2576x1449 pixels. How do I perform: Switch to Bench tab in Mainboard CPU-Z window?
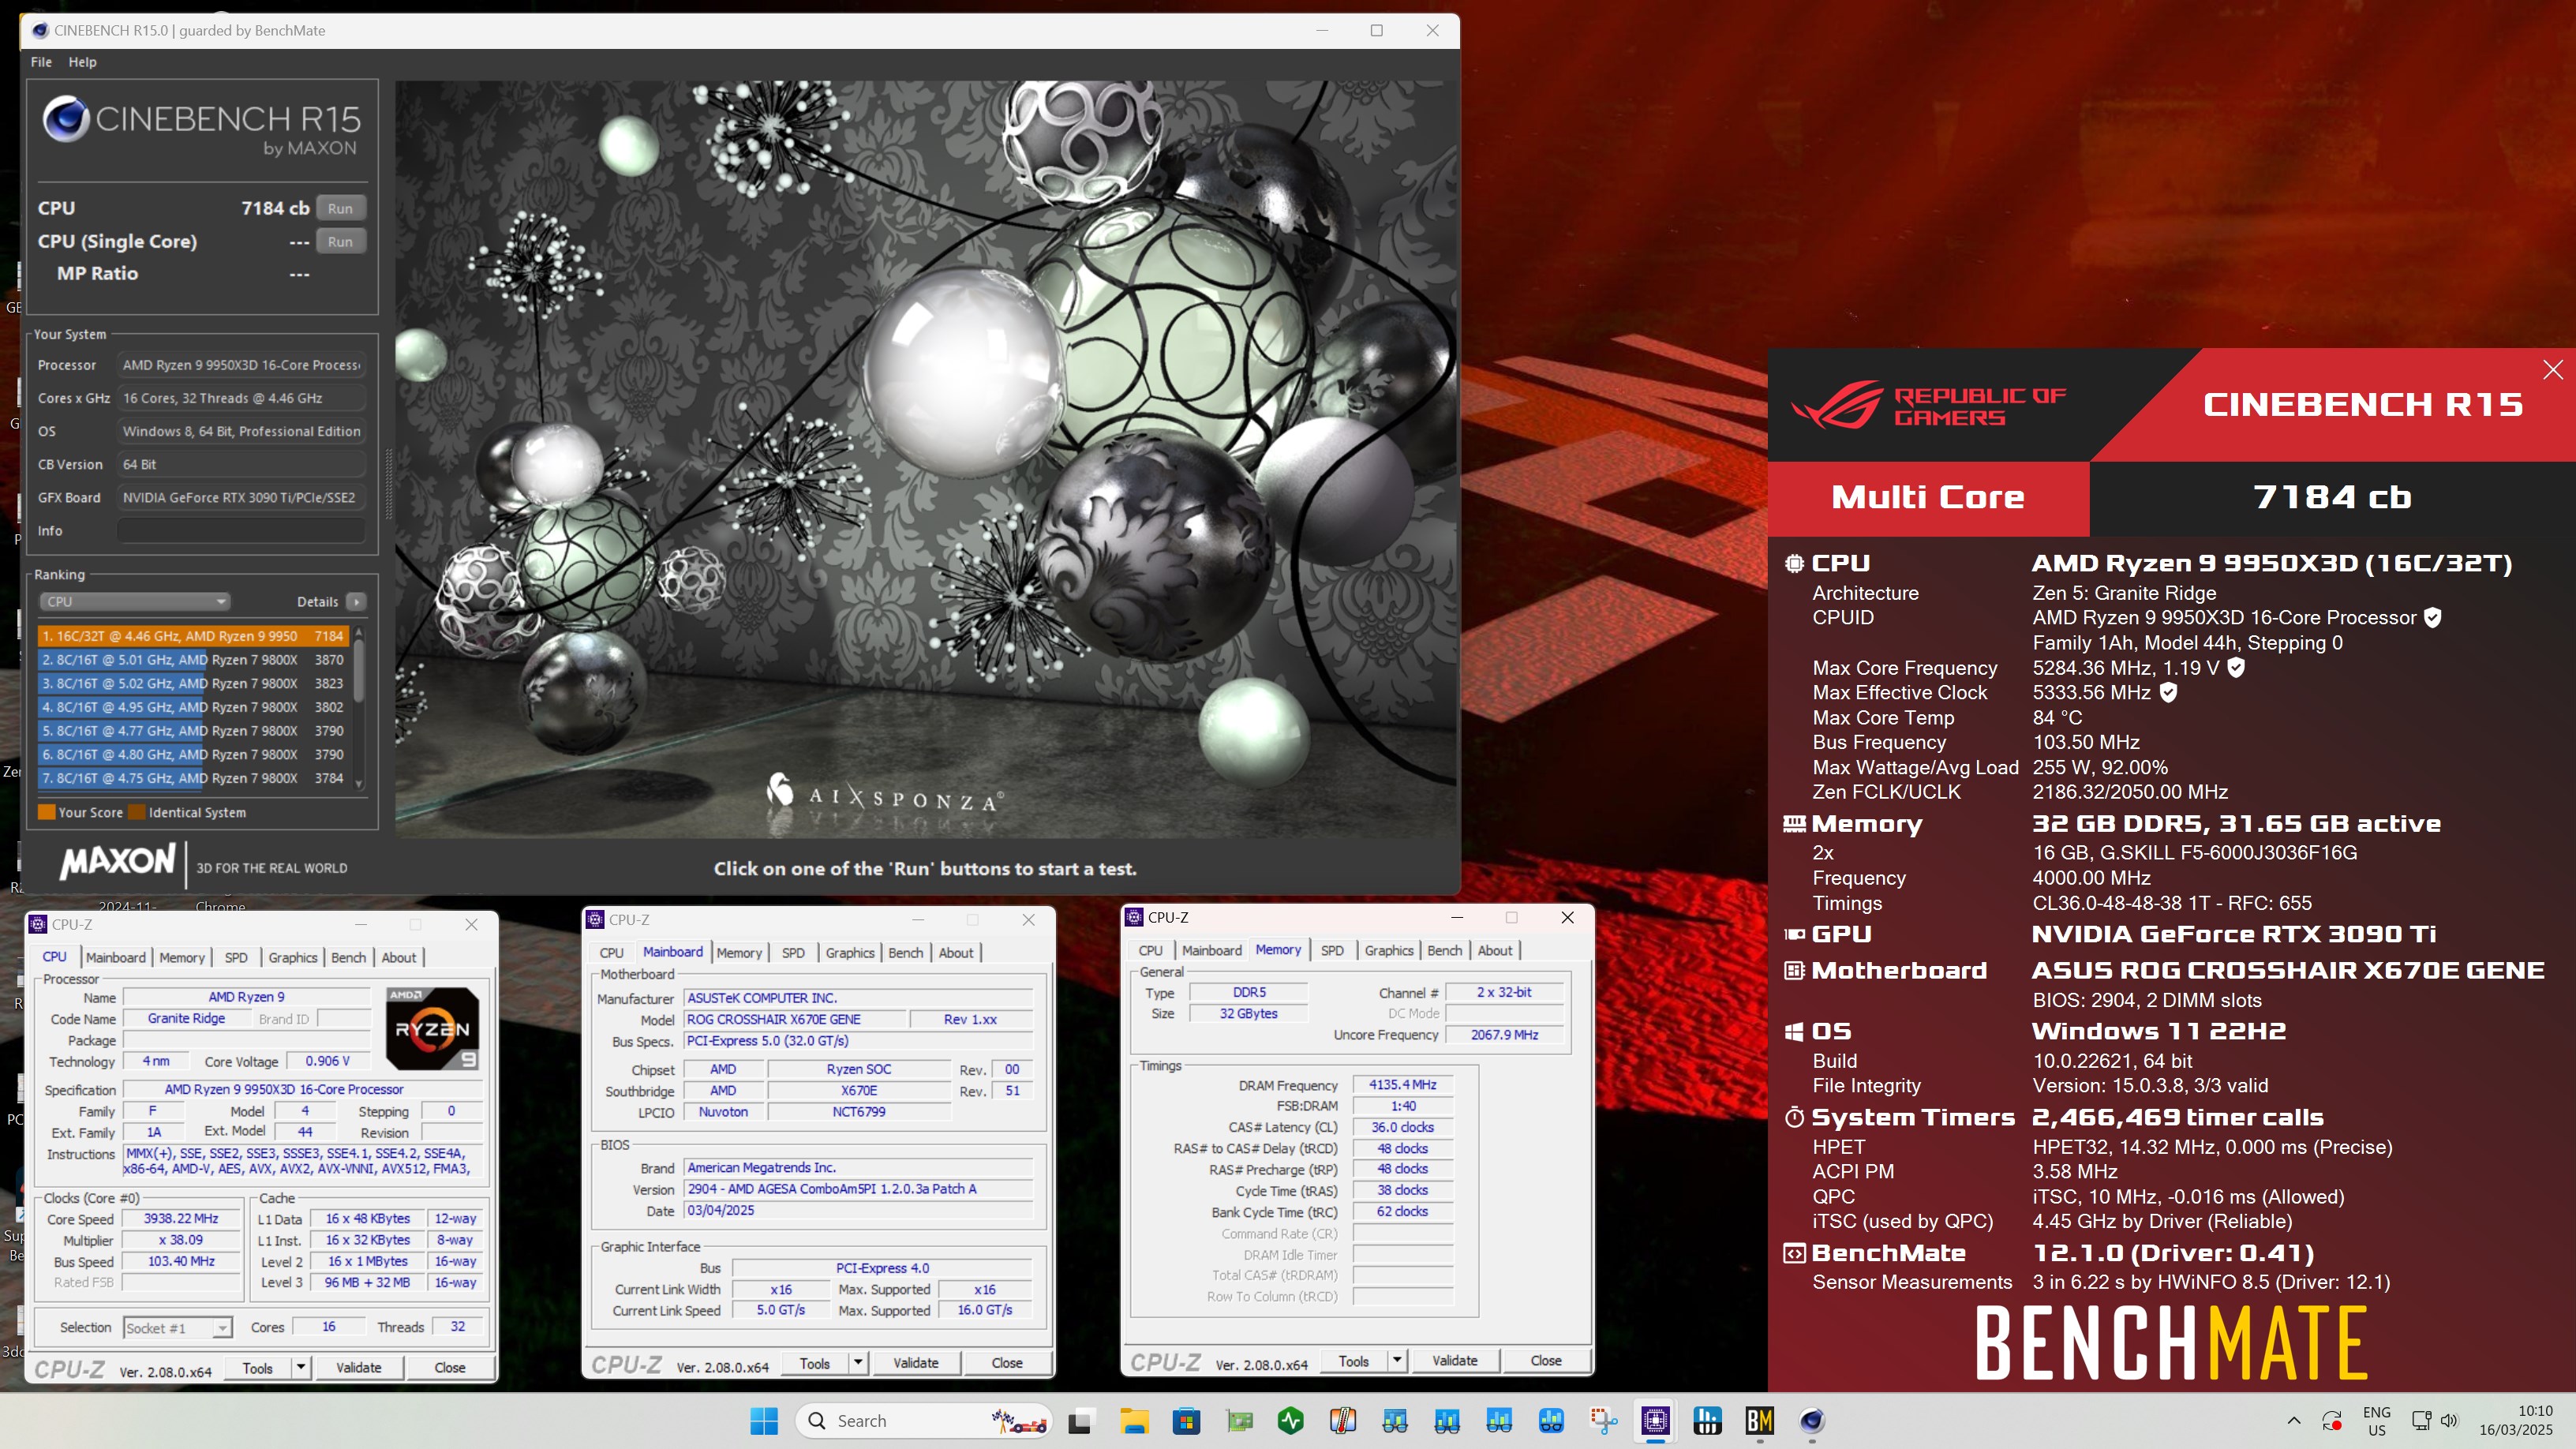click(x=906, y=953)
